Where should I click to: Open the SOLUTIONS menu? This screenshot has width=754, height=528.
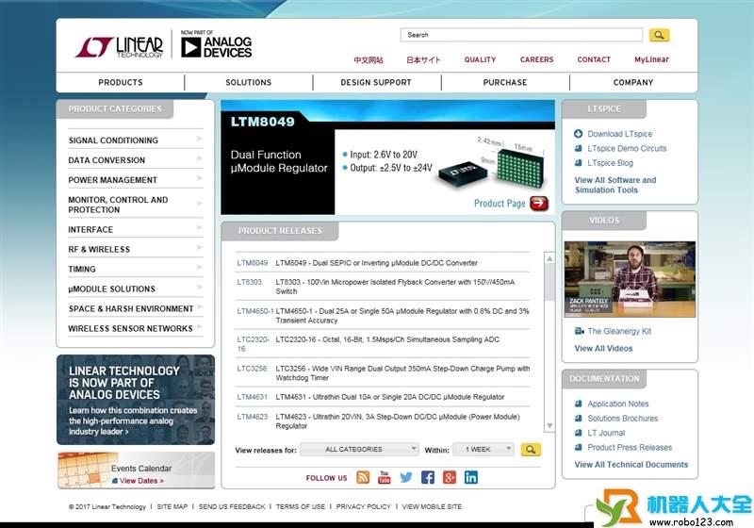coord(249,82)
